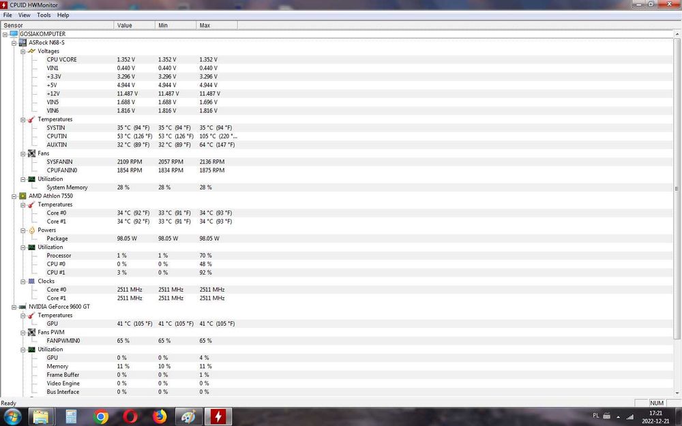Click the Athlon Utilization chip icon
Image resolution: width=682 pixels, height=426 pixels.
31,247
